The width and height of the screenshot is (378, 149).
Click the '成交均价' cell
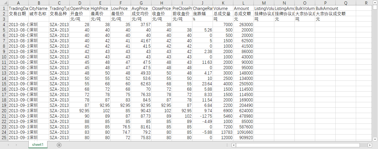tap(141, 14)
